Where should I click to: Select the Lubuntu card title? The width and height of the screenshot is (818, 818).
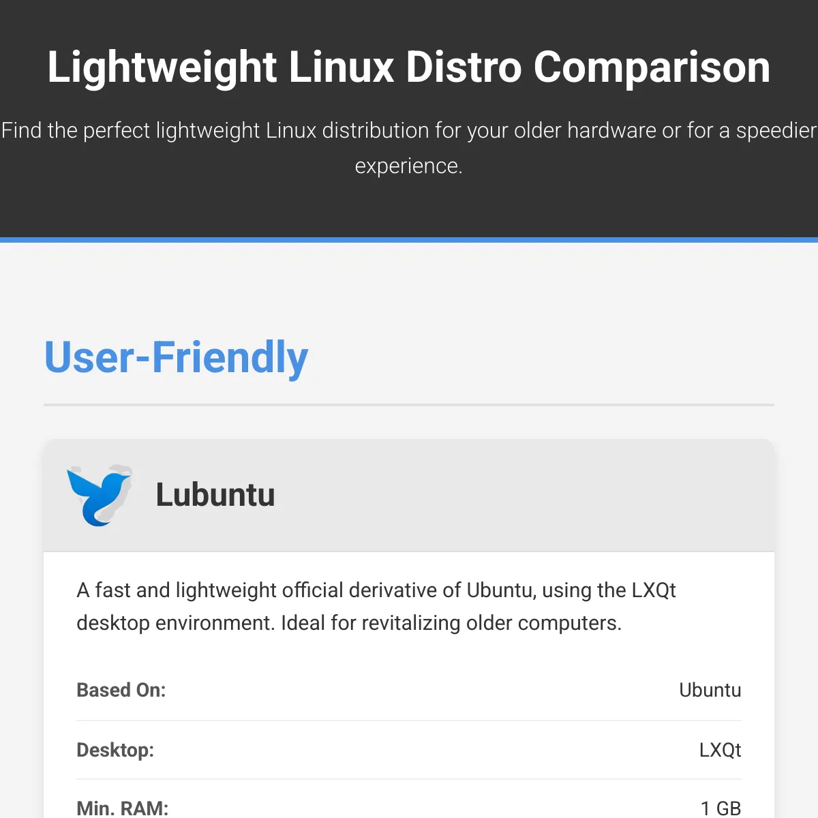tap(215, 495)
